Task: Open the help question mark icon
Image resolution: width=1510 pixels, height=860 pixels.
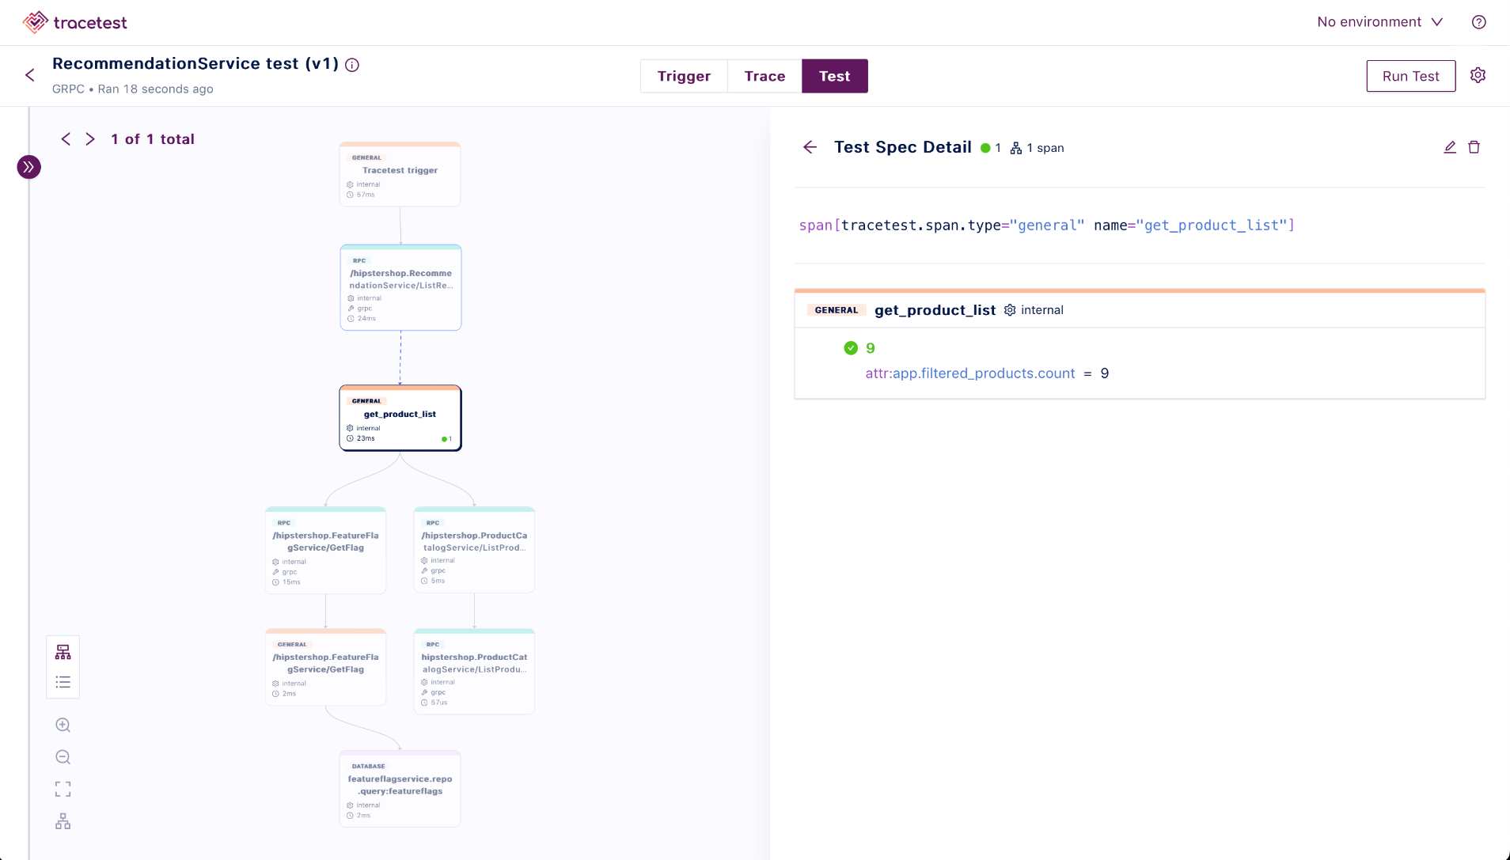Action: (x=1478, y=22)
